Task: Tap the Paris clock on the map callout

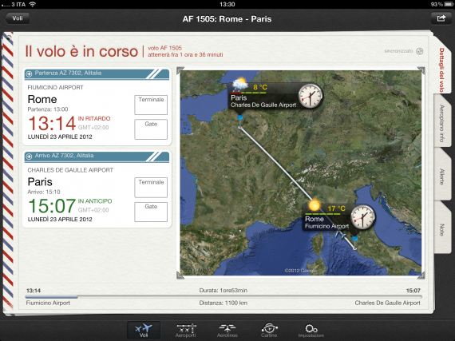Action: click(311, 96)
